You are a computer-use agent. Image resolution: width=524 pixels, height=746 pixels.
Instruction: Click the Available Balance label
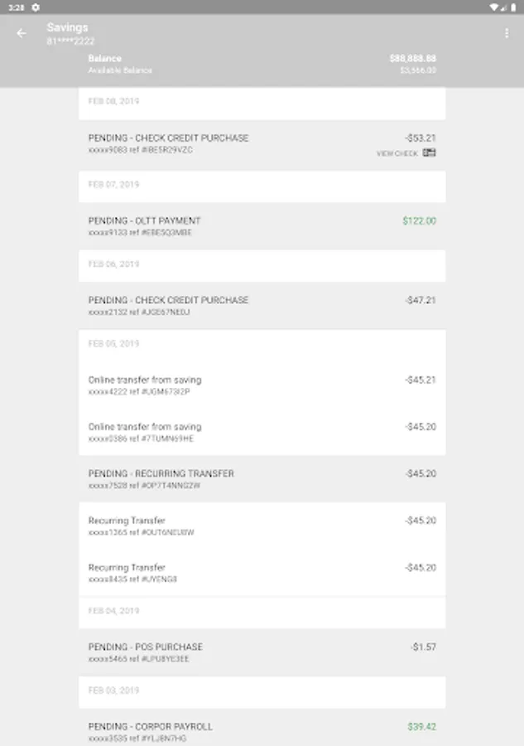point(120,70)
